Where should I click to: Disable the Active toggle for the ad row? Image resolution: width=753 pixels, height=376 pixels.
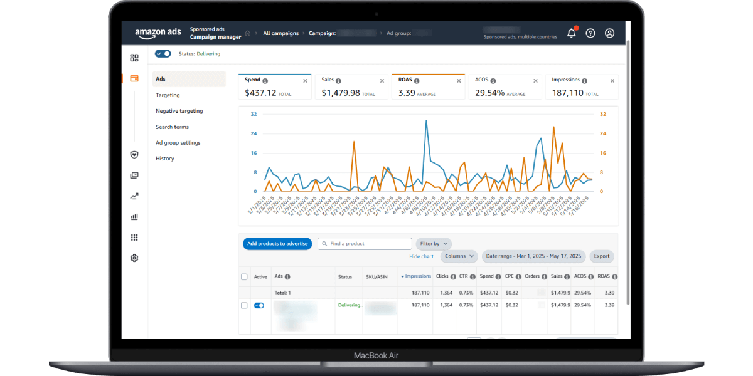[x=259, y=305]
